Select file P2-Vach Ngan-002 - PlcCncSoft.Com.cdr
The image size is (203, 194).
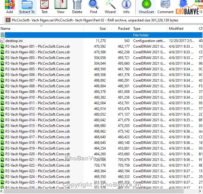point(38,52)
